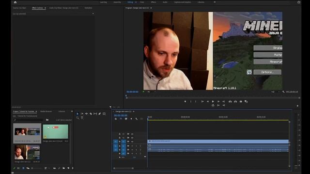Step forward one frame in Program monitor
The height and width of the screenshot is (174, 310).
(218, 101)
